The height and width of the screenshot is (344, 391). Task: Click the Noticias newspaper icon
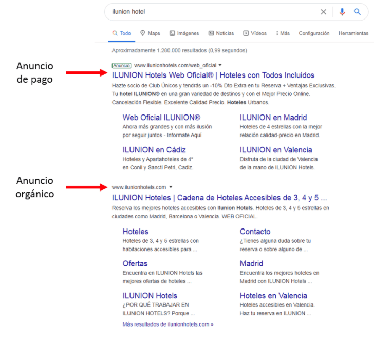click(211, 33)
